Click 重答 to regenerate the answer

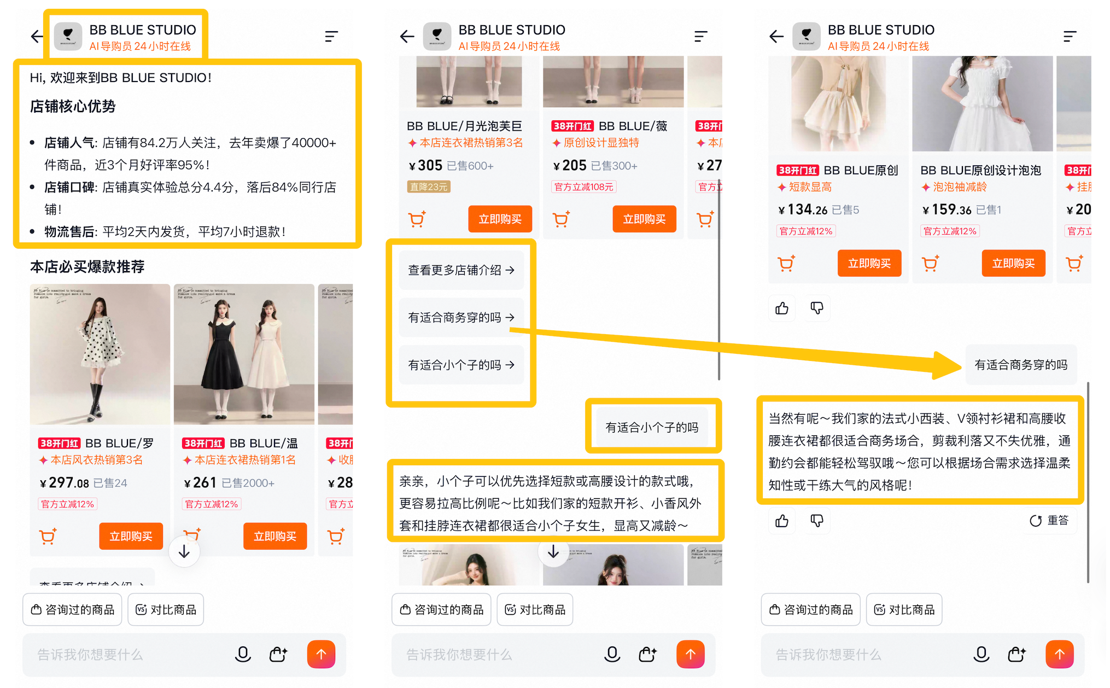1049,521
